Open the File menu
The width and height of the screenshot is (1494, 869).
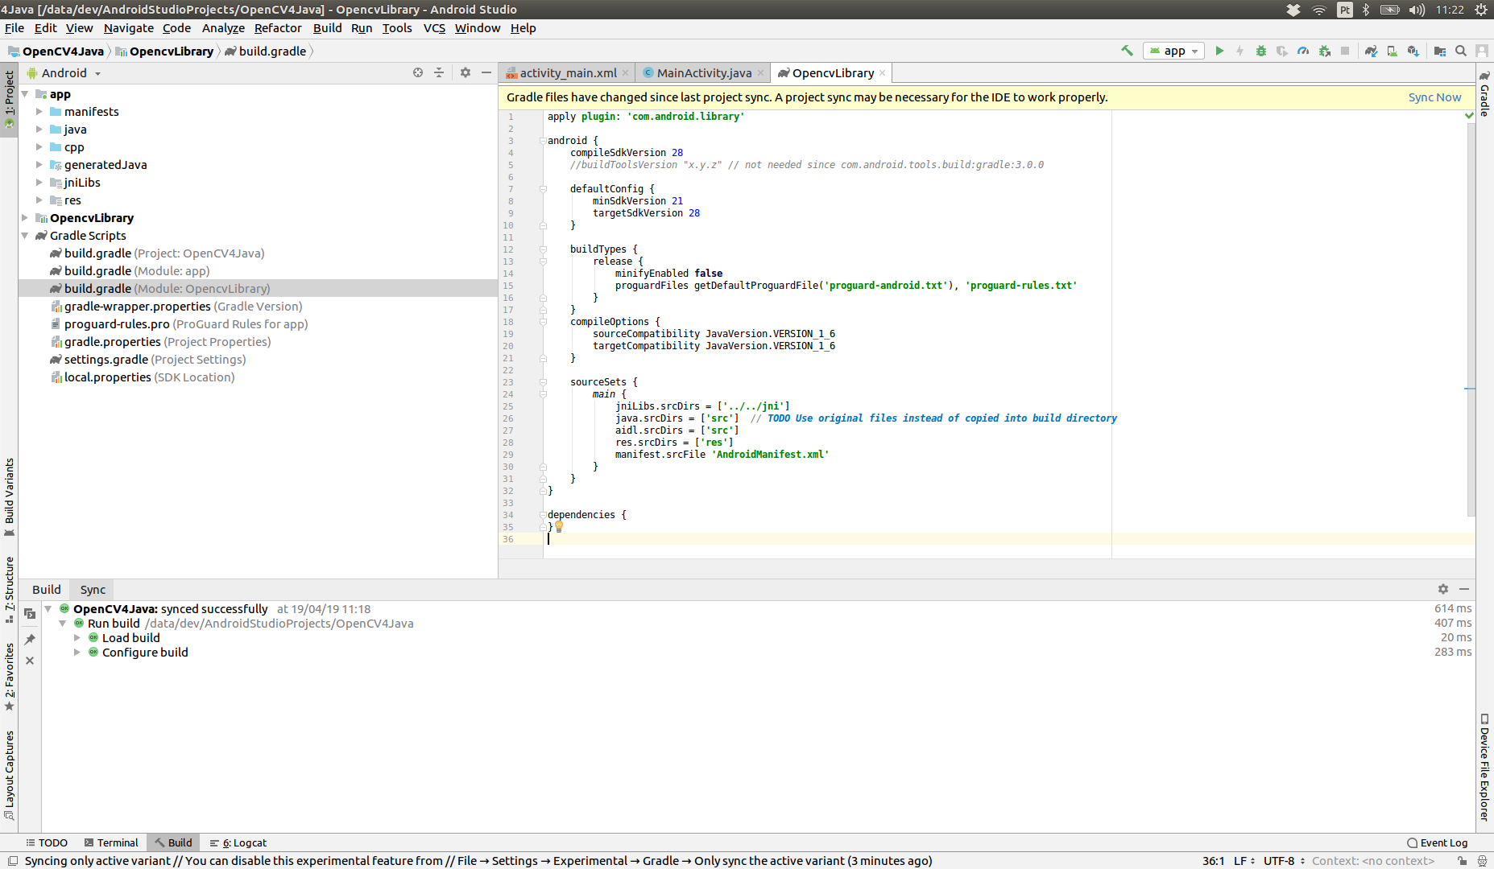tap(14, 28)
